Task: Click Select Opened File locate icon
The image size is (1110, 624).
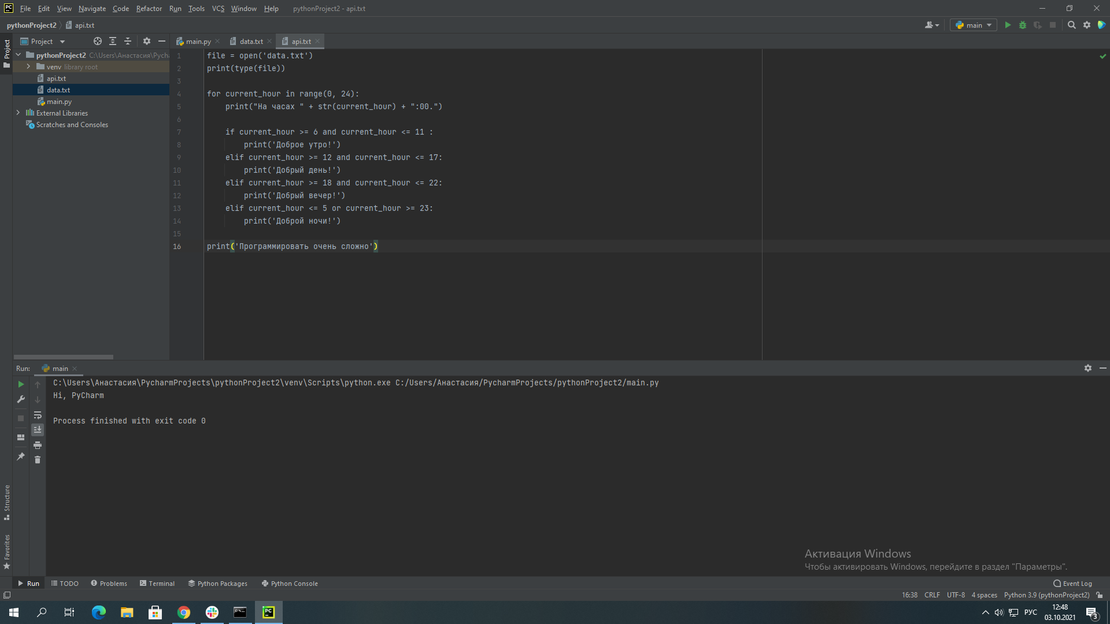Action: 98,42
